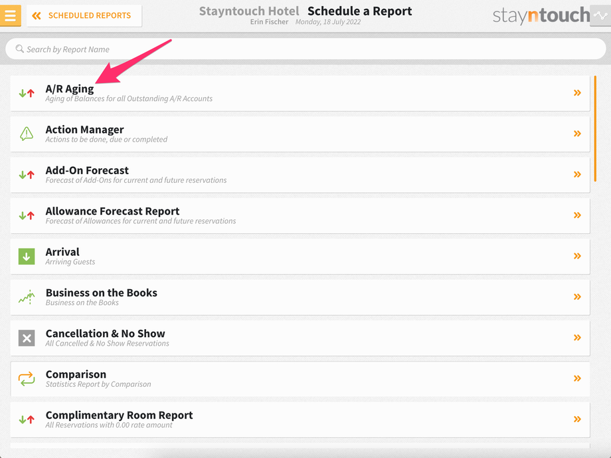Expand Cancellation & No Show with its chevron
611x458 pixels.
point(577,338)
